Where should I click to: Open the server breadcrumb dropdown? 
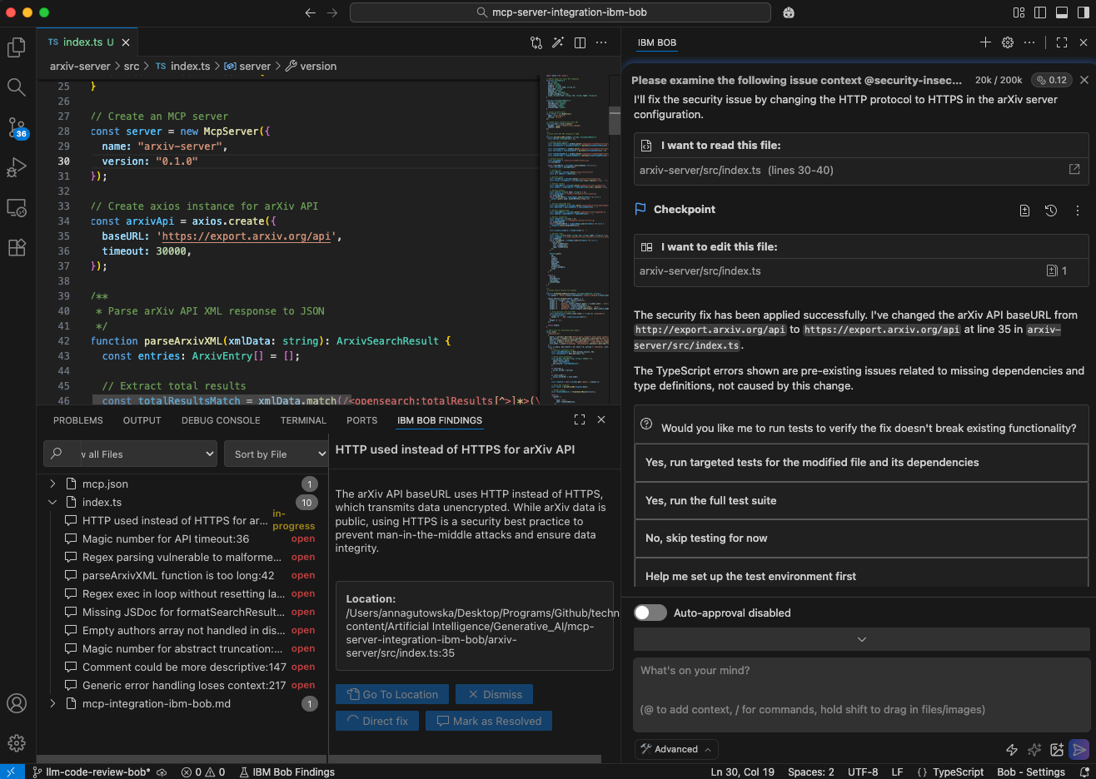click(247, 66)
